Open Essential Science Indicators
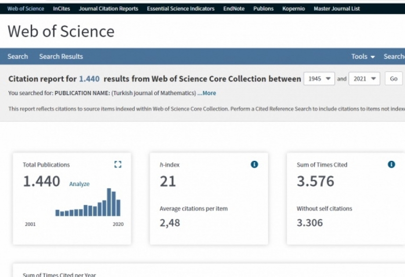405x277 pixels. 181,8
